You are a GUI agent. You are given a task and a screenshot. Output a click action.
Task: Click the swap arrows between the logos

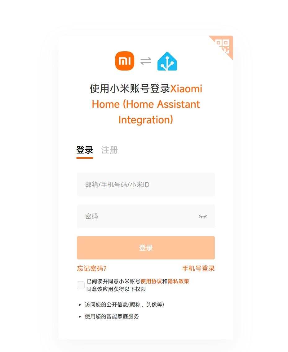point(146,61)
